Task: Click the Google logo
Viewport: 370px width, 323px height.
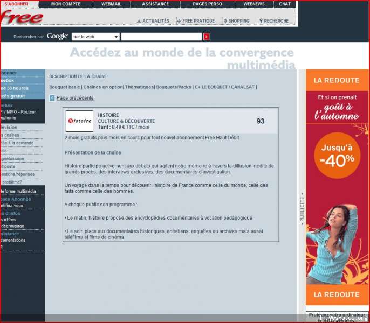Action: pos(57,36)
